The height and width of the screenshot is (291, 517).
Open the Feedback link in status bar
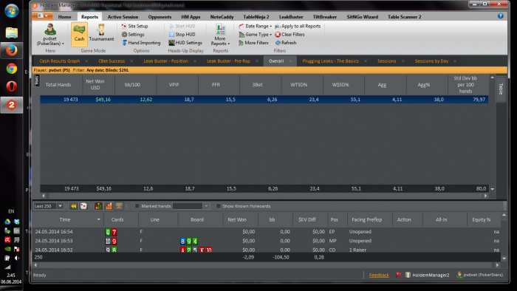[379, 275]
